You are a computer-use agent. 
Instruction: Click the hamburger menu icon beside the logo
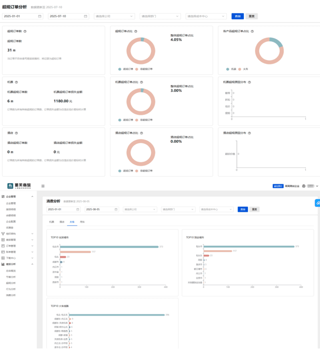pos(43,186)
